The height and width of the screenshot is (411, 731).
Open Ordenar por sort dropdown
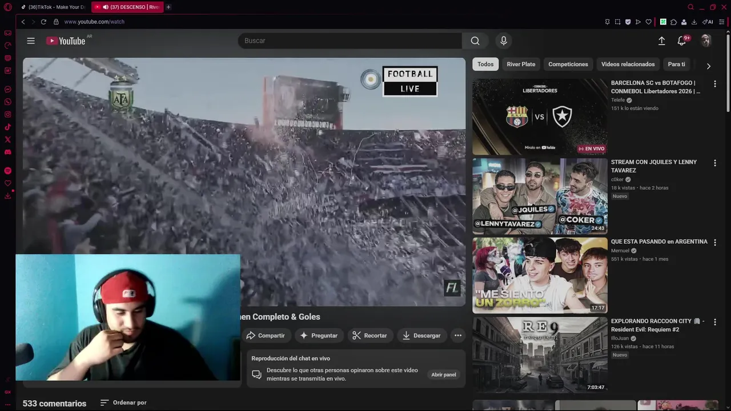(123, 402)
